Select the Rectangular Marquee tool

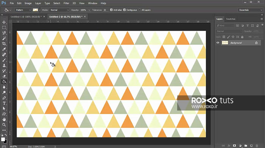pyautogui.click(x=4, y=28)
